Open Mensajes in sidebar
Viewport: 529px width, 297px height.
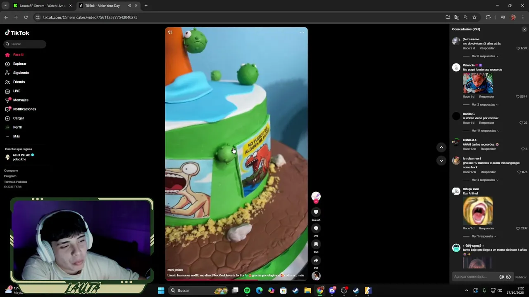click(21, 100)
